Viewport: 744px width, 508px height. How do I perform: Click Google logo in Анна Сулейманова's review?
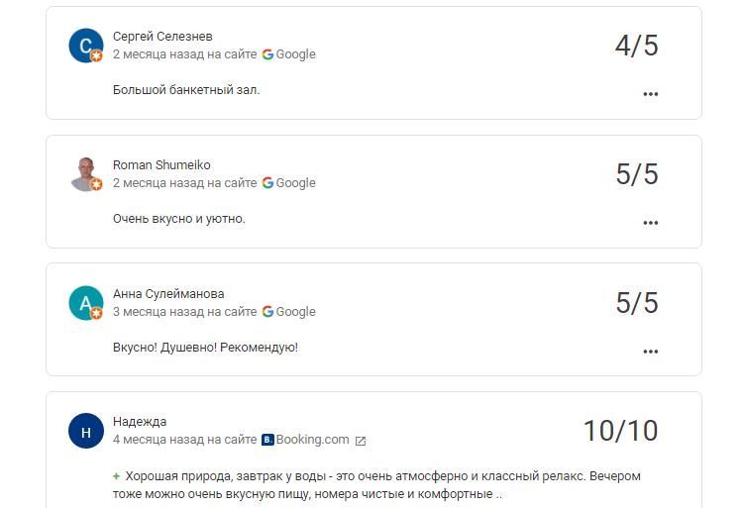(268, 312)
